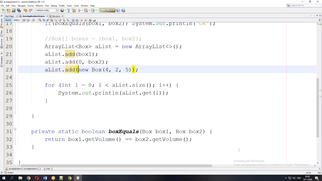322x181 pixels.
Task: Start macro recording with red circle
Action: 81,20
